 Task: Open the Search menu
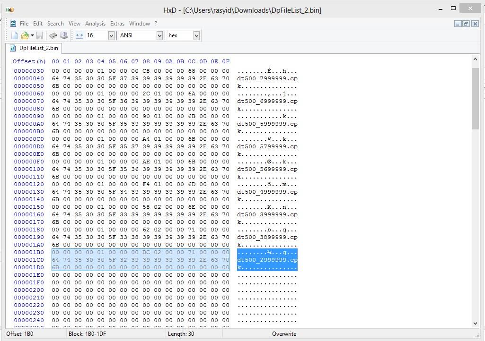[55, 24]
